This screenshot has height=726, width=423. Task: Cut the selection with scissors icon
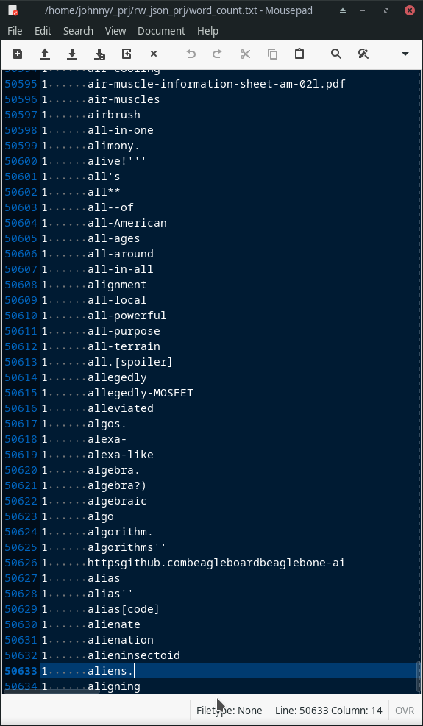[245, 54]
